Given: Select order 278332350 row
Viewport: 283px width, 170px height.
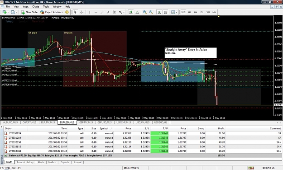Looking at the screenshot, I should click(x=142, y=142).
